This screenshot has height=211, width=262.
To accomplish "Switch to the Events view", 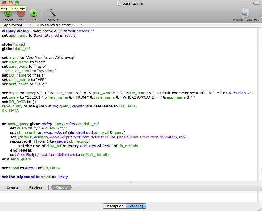I will 13,187.
